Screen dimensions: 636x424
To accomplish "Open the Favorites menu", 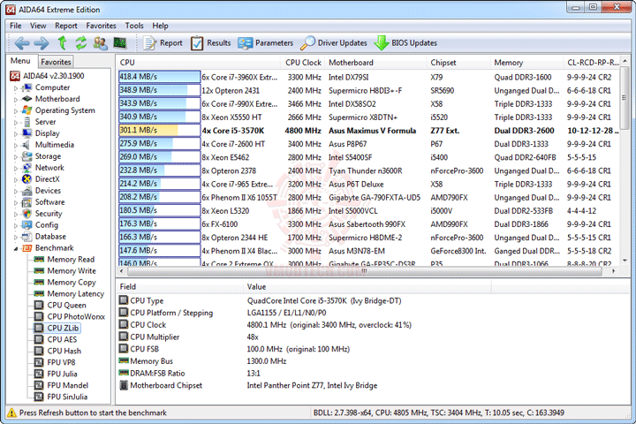I will click(101, 26).
